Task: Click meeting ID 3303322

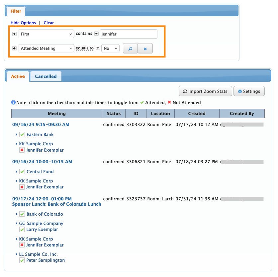Action: (x=136, y=124)
